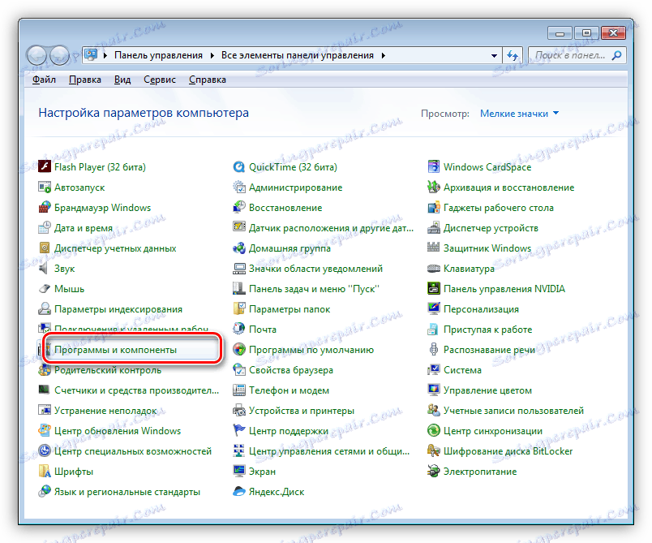Open the address bar history dropdown
Viewport: 652px width, 543px height.
click(495, 55)
